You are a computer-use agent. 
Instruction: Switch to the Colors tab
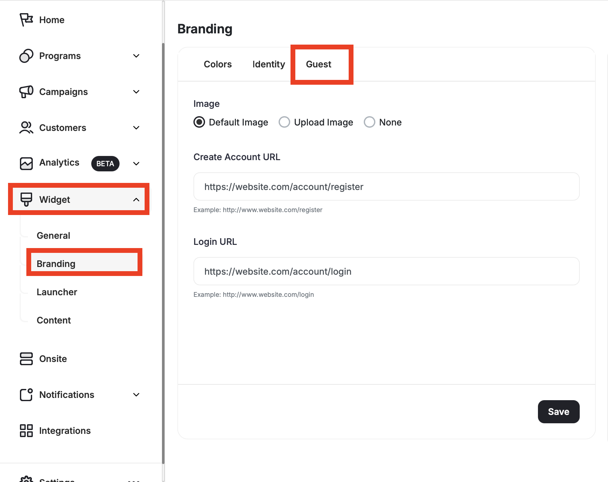[218, 64]
